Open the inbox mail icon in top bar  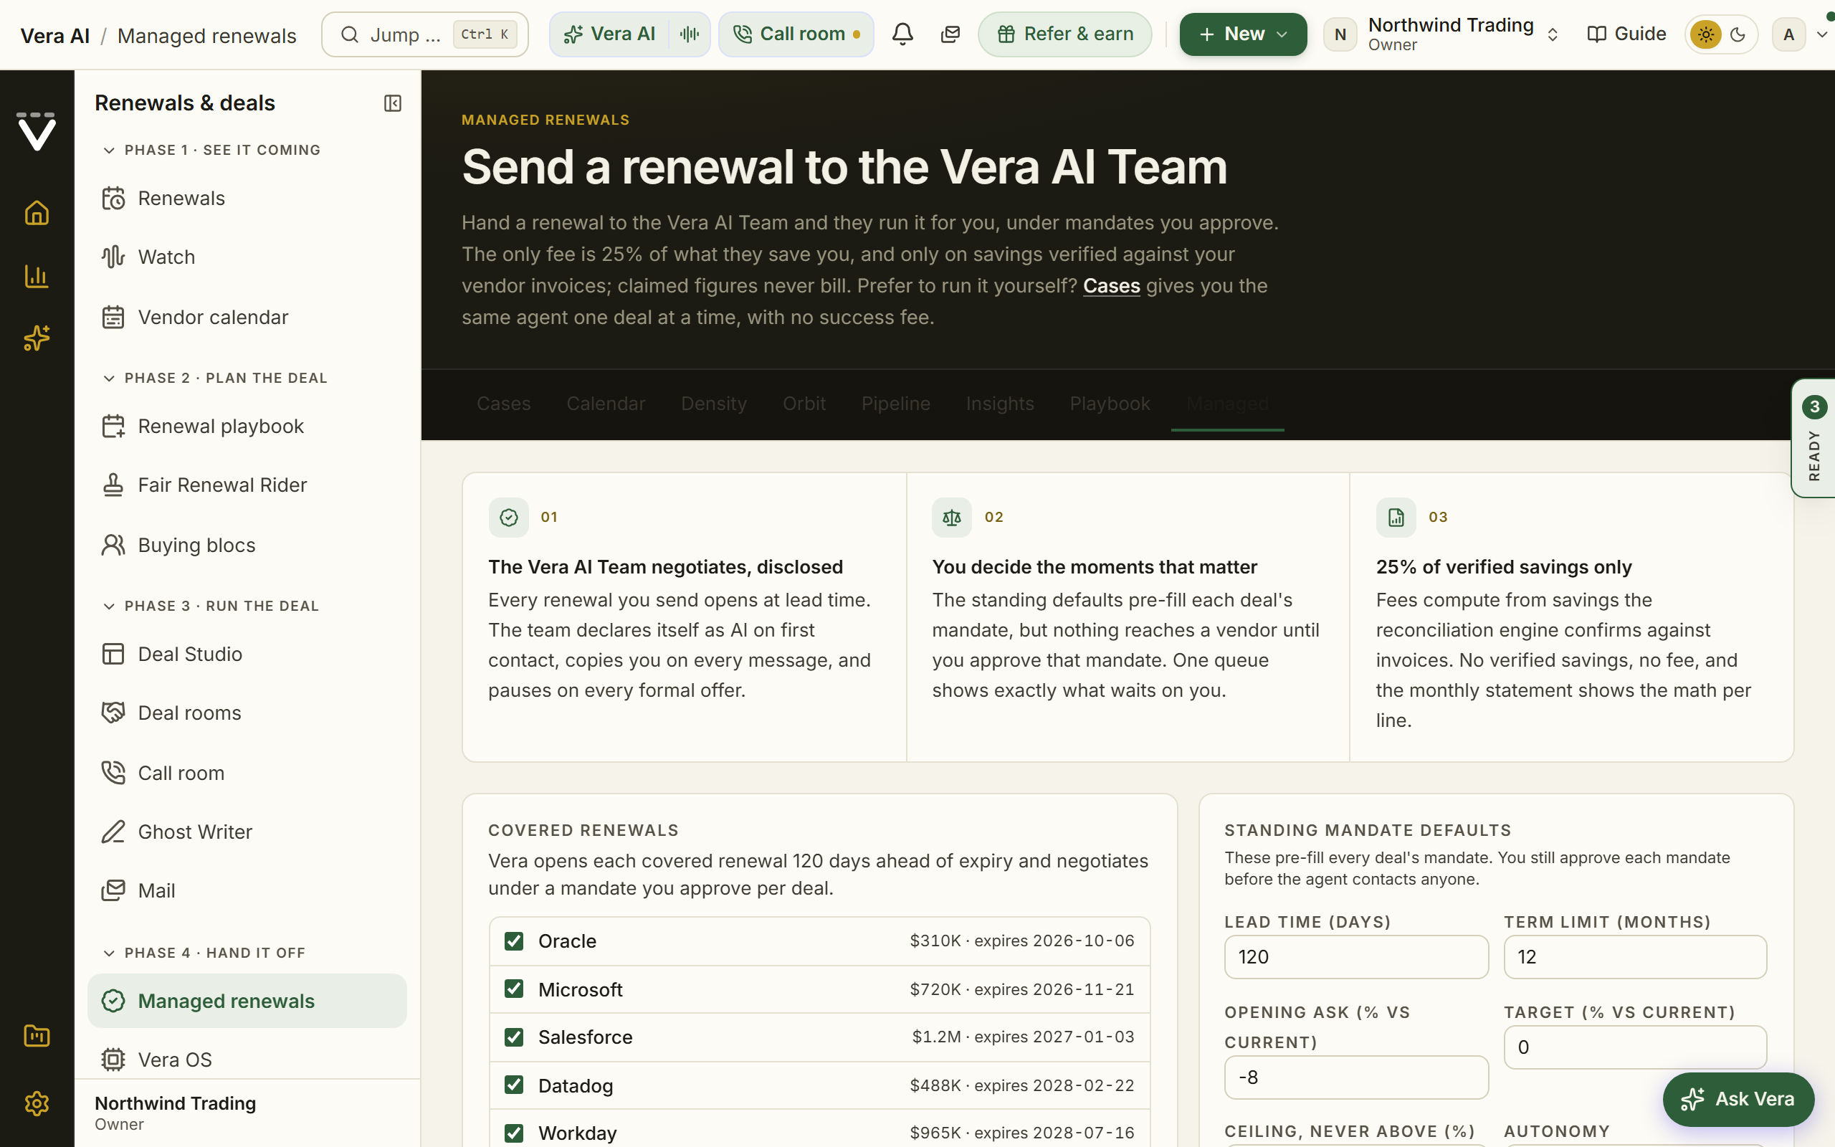click(950, 34)
